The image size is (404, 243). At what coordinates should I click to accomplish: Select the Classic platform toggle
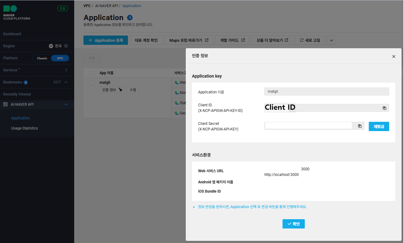(42, 58)
